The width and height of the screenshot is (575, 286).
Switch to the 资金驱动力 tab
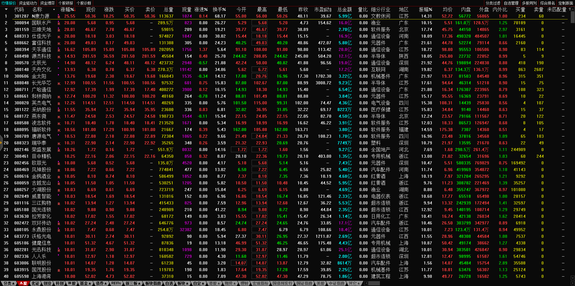pyautogui.click(x=28, y=3)
